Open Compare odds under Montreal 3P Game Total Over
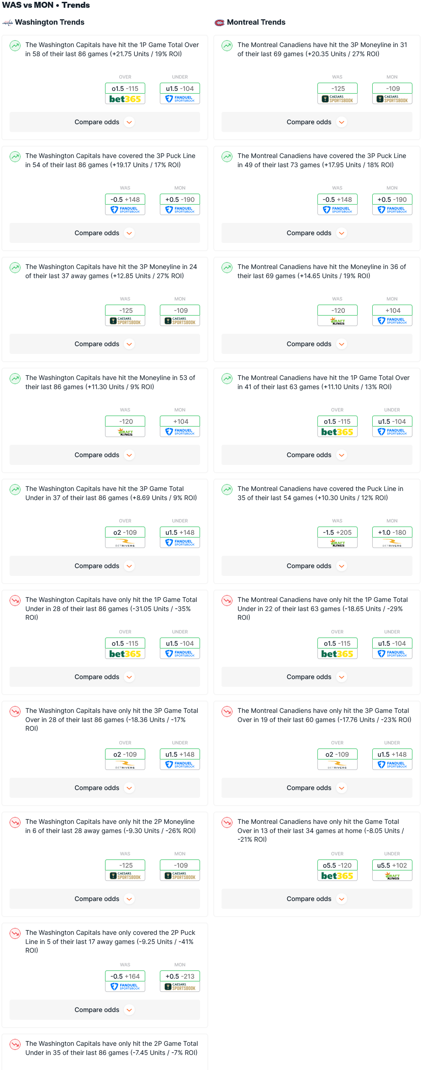 click(316, 788)
